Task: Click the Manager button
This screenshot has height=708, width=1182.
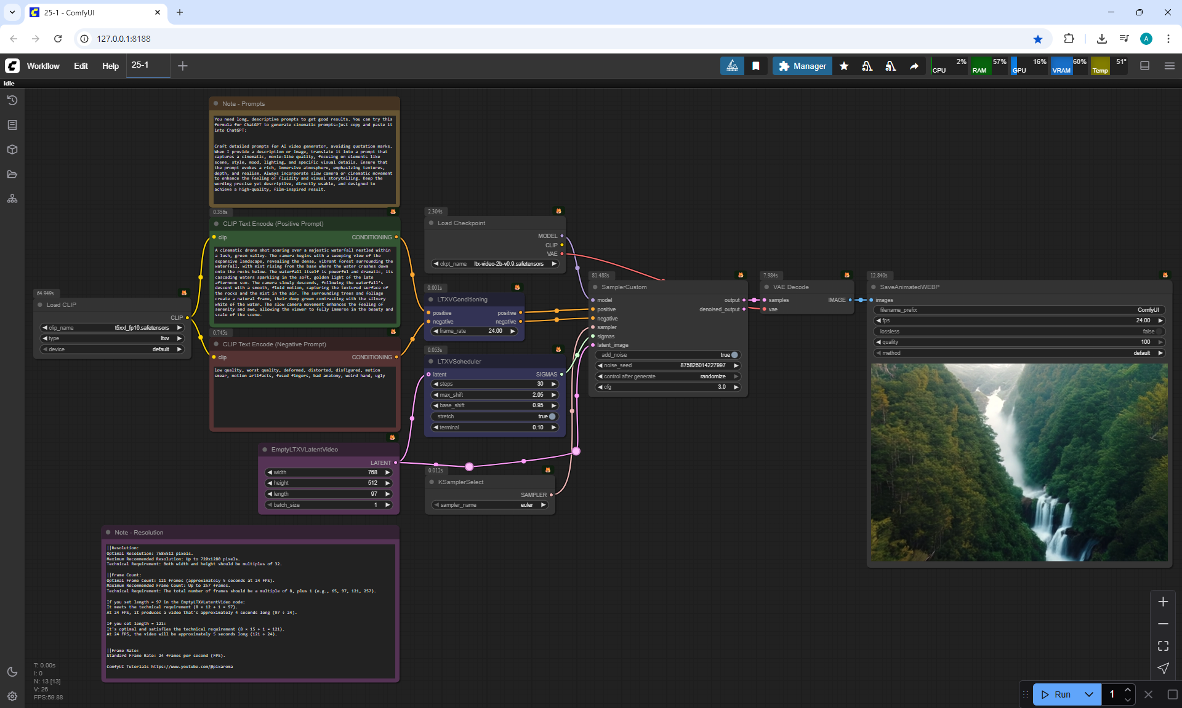Action: 802,66
